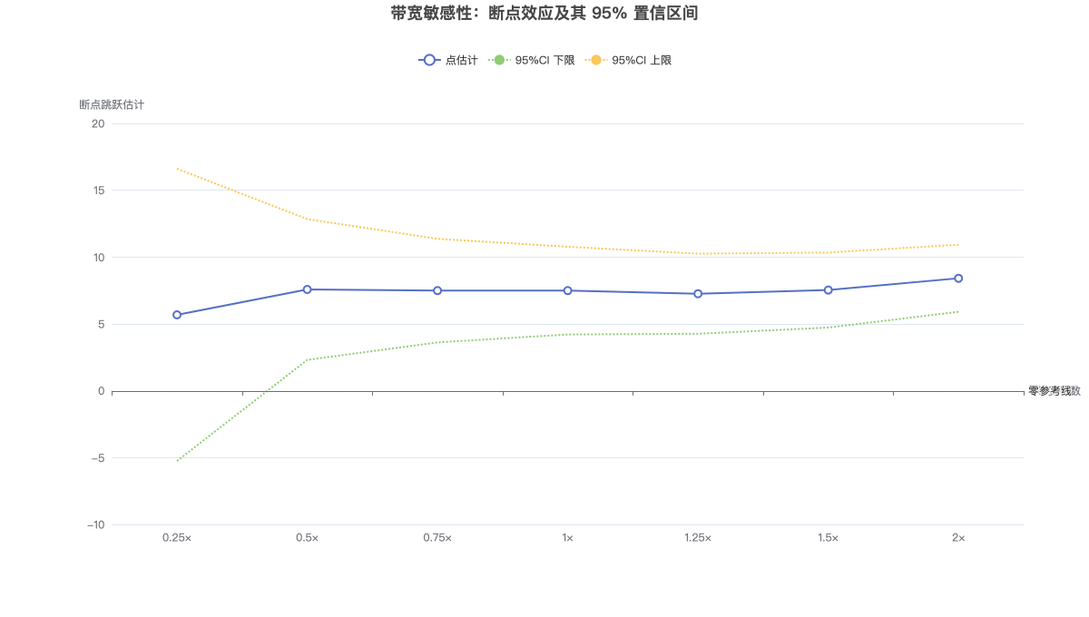This screenshot has height=617, width=1089.
Task: Toggle the 95%CI 上限 legend series
Action: tap(628, 60)
